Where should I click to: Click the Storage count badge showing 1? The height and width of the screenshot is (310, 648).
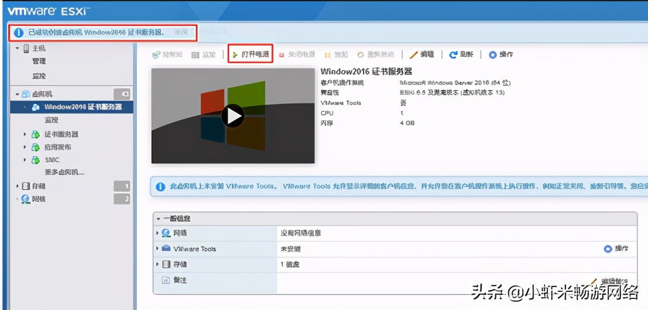[x=122, y=186]
